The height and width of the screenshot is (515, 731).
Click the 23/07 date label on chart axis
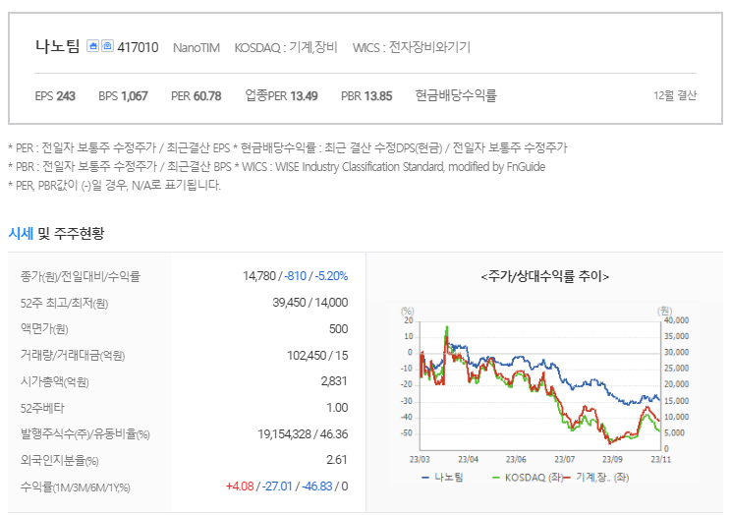tap(564, 460)
